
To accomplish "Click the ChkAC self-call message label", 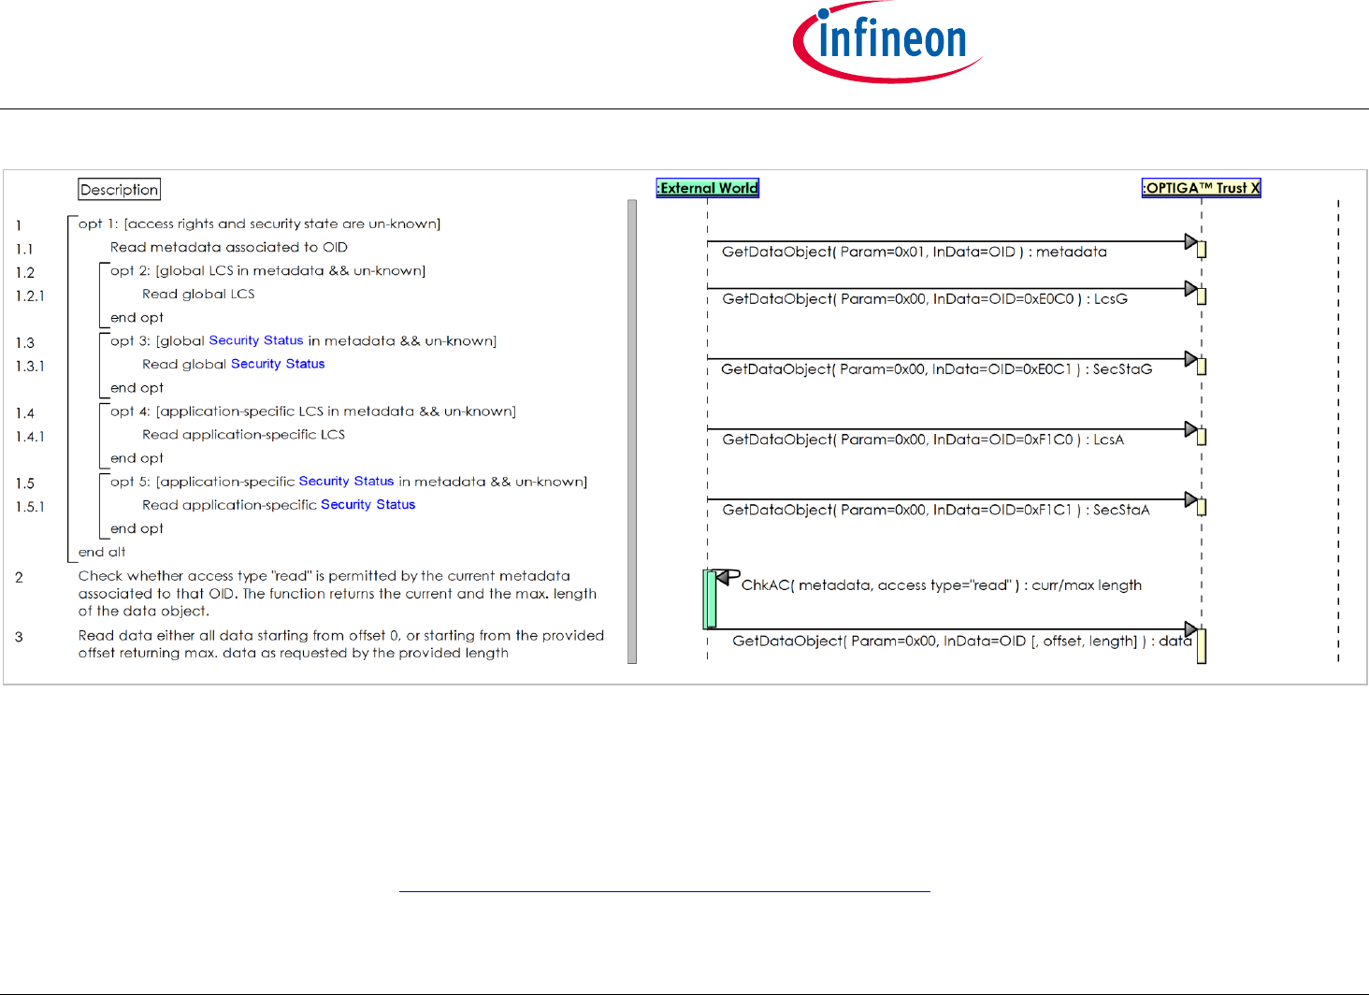I will 941,585.
